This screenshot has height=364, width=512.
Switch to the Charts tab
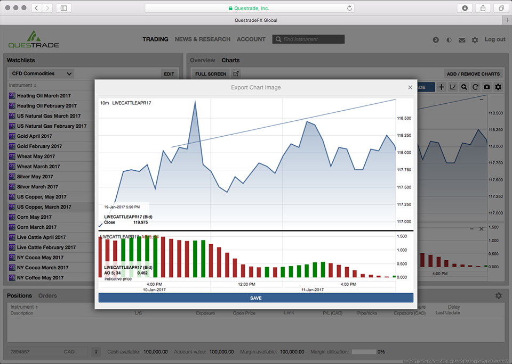click(x=230, y=60)
